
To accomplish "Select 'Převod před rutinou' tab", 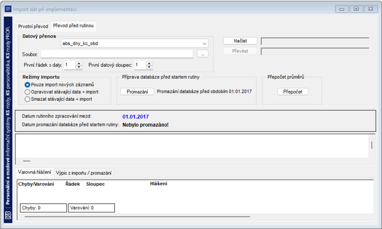I will pyautogui.click(x=74, y=26).
